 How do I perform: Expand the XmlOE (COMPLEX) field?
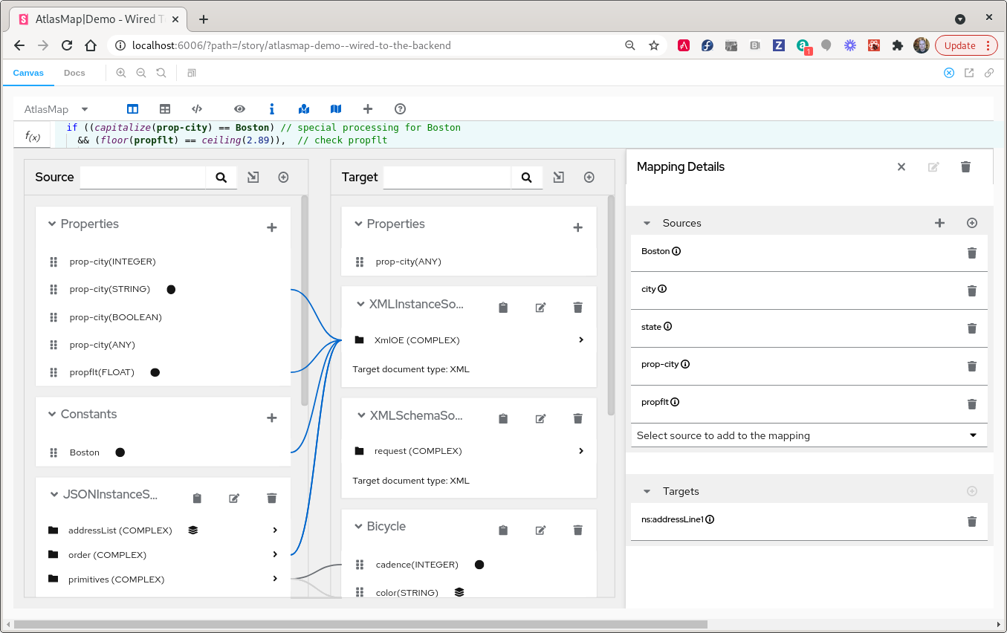click(581, 340)
